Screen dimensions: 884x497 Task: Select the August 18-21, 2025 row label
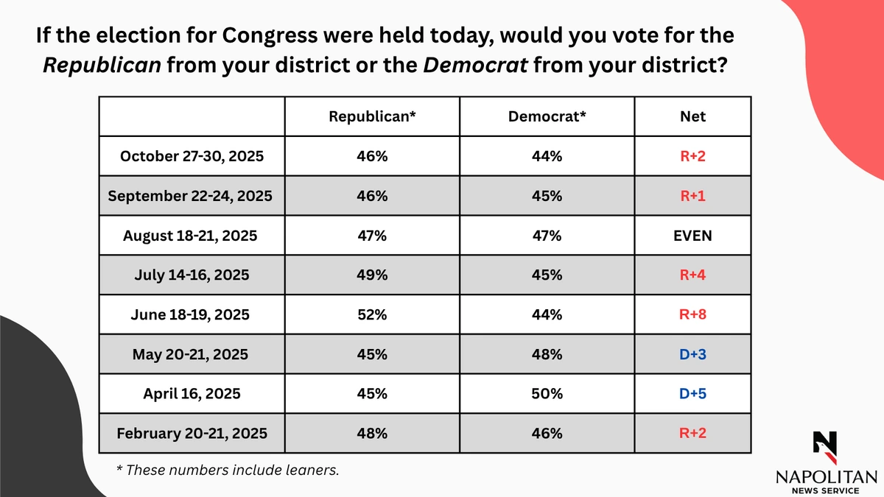(191, 236)
